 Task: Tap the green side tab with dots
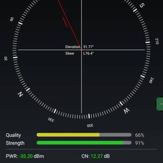160,104
